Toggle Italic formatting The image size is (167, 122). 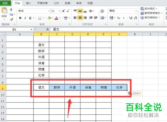(25, 18)
